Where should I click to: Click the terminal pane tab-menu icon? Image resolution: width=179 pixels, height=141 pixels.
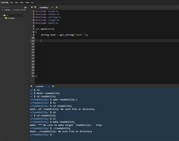31,86
